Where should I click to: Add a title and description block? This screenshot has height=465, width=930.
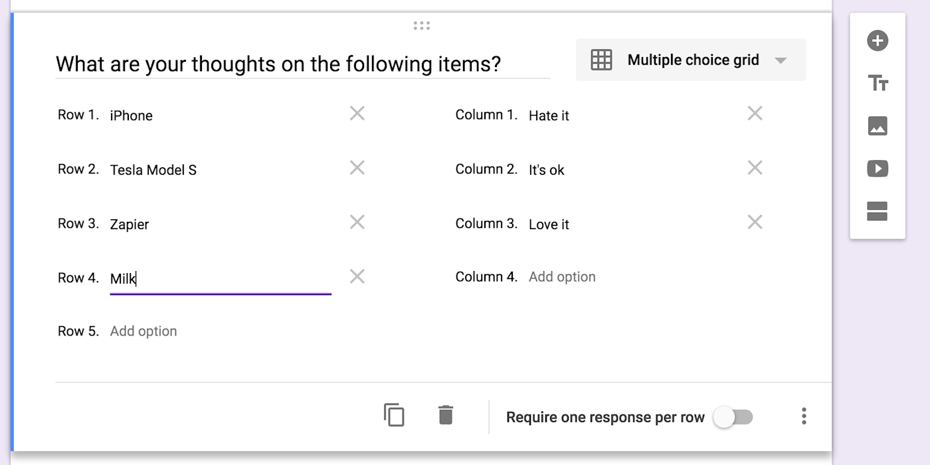click(x=878, y=84)
